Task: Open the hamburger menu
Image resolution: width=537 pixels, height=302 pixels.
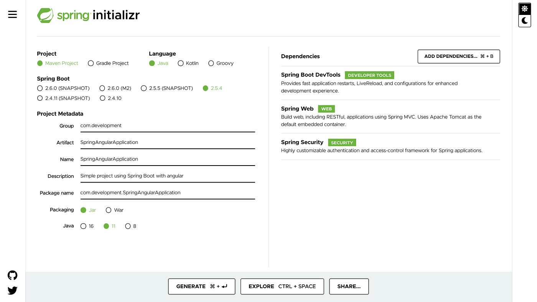Action: coord(13,15)
